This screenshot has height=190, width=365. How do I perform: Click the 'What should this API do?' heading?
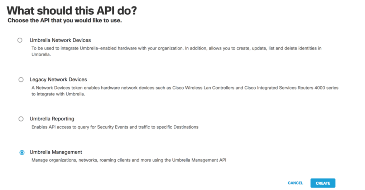point(72,10)
